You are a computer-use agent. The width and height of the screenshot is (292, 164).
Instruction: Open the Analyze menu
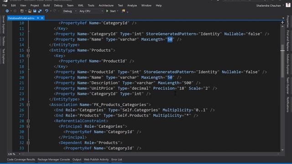point(132,5)
